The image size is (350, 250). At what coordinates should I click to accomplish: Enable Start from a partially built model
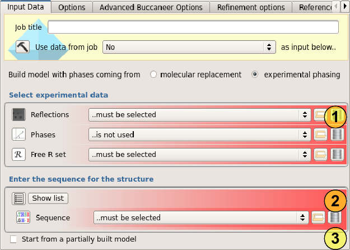tap(13, 239)
